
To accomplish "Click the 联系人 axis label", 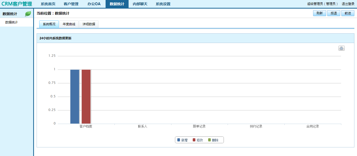I will coord(143,127).
